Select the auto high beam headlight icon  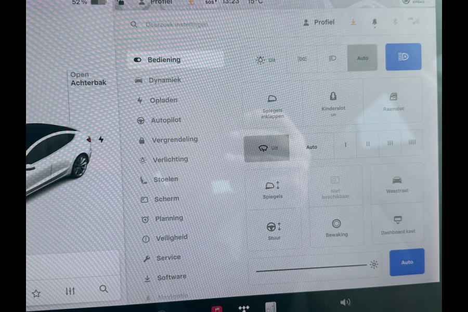point(404,56)
